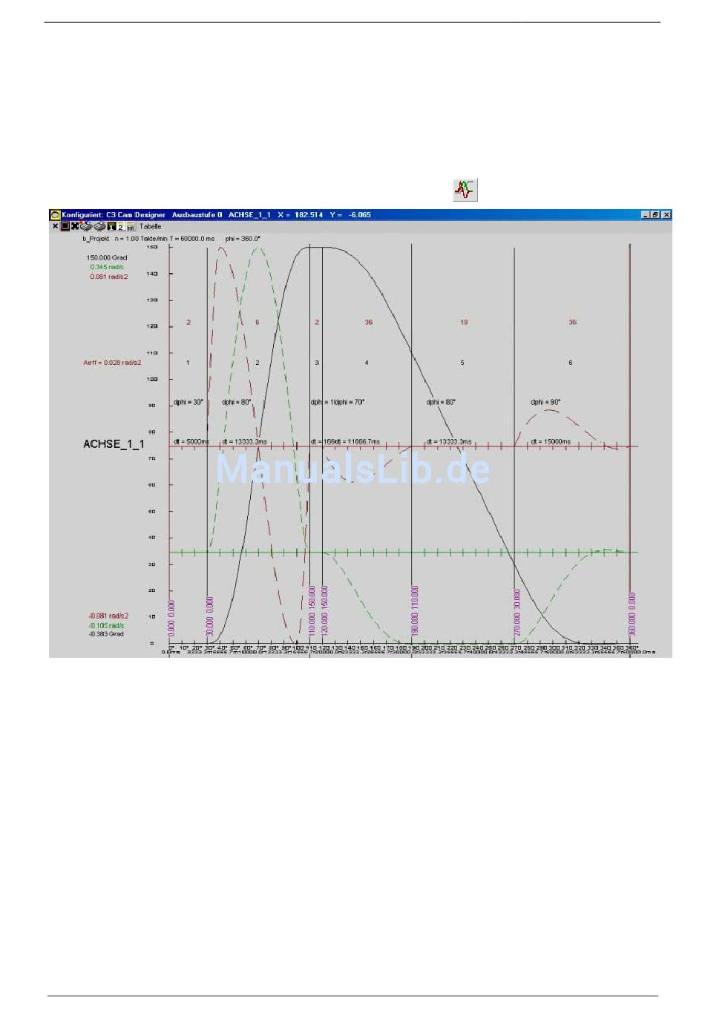Open the Tabelle menu
The width and height of the screenshot is (705, 1016).
tap(151, 226)
